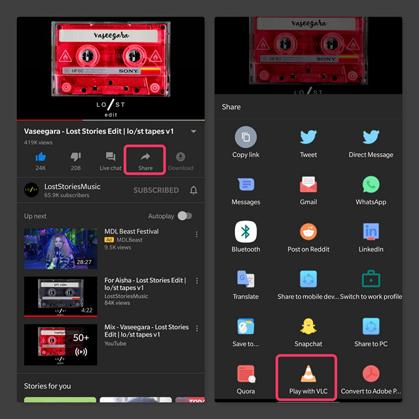419x419 pixels.
Task: Open Live chat for the video
Action: (x=111, y=157)
